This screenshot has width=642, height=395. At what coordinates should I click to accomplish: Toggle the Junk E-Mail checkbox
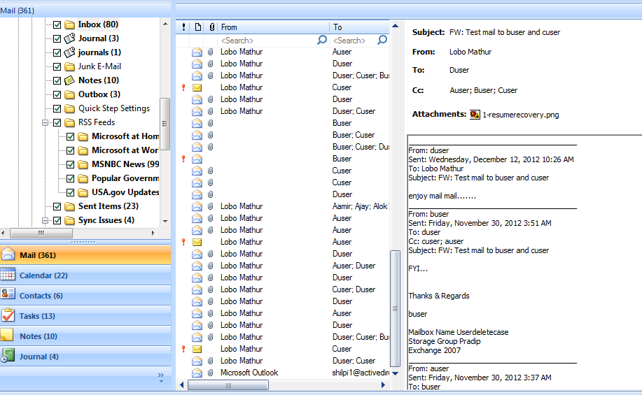click(x=57, y=66)
